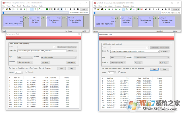Click FPS column header in left results table

click(x=30, y=78)
